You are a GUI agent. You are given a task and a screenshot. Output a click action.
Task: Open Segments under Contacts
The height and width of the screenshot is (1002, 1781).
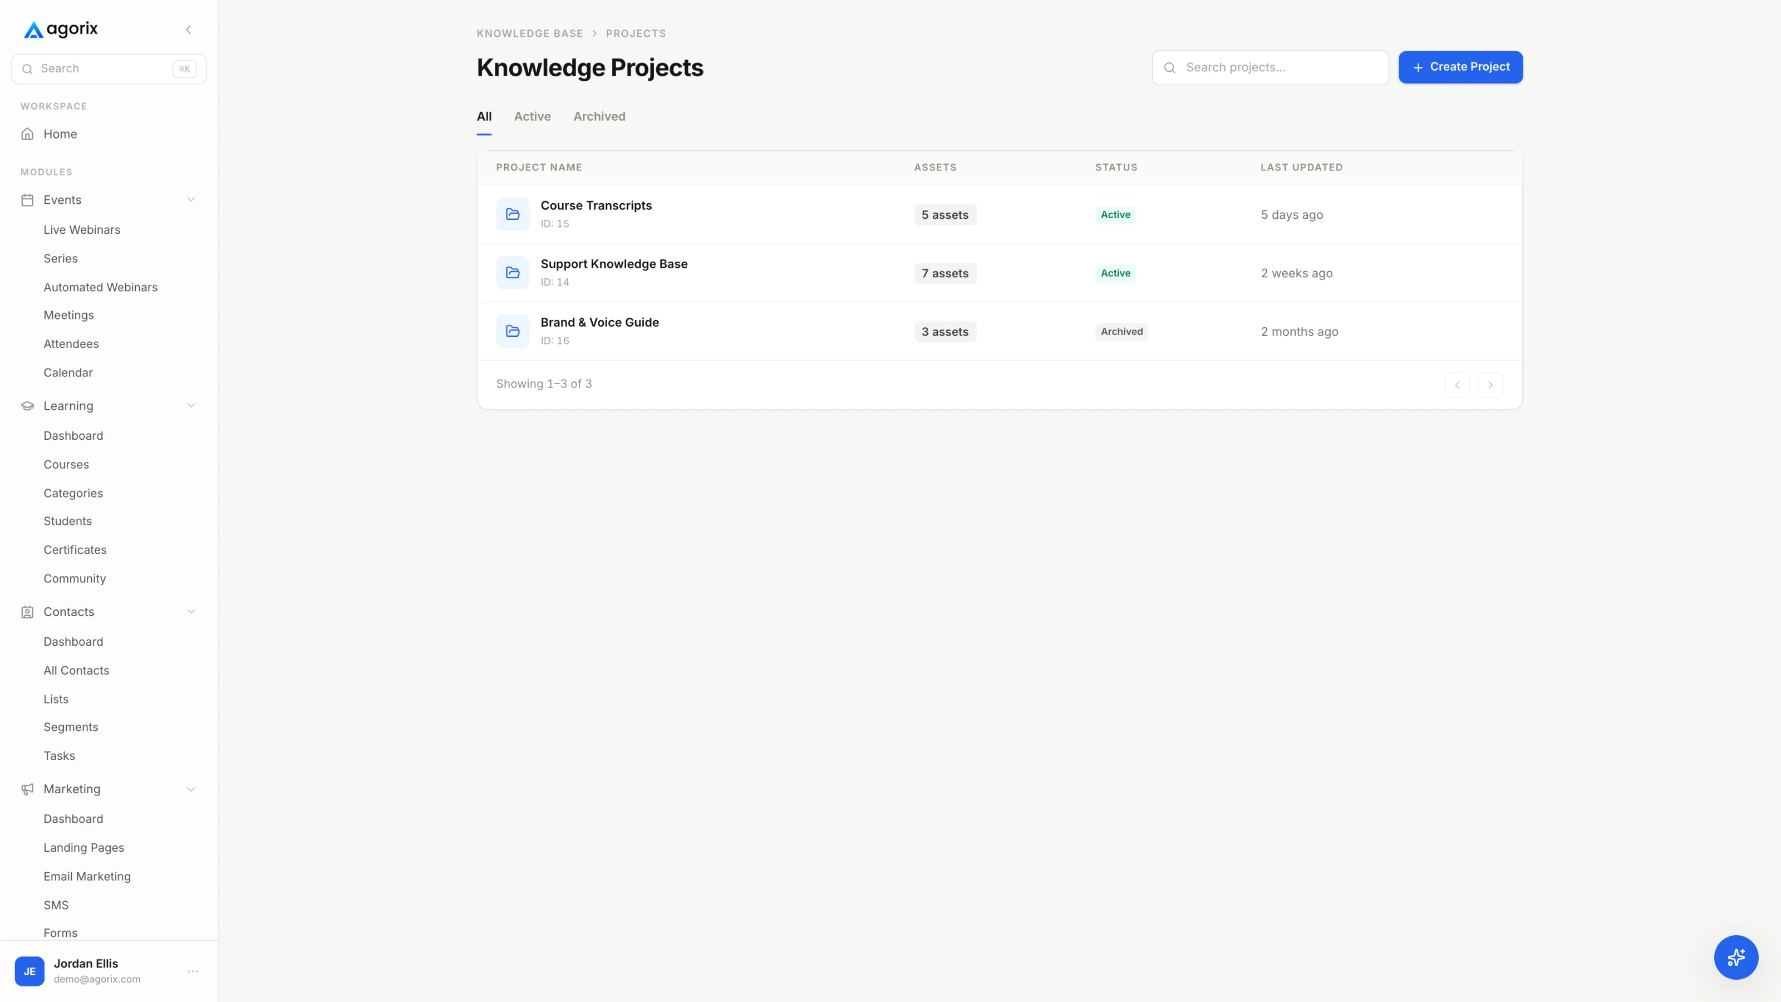point(71,728)
